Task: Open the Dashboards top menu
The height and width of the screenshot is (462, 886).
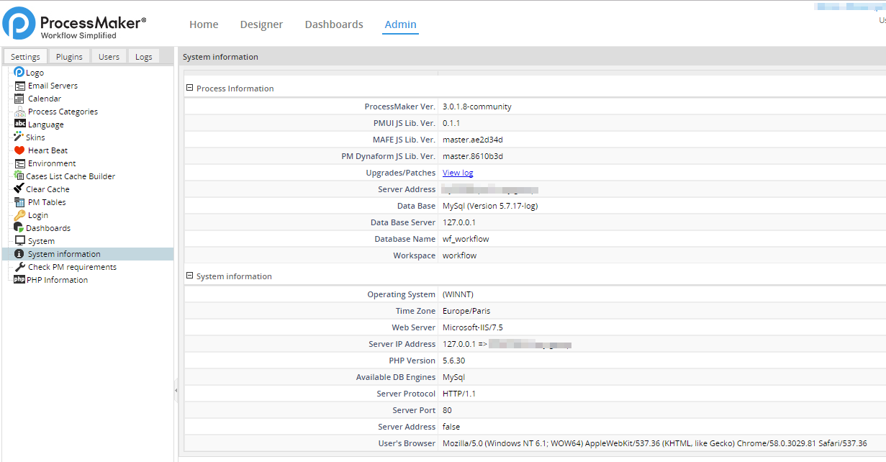Action: coord(334,24)
